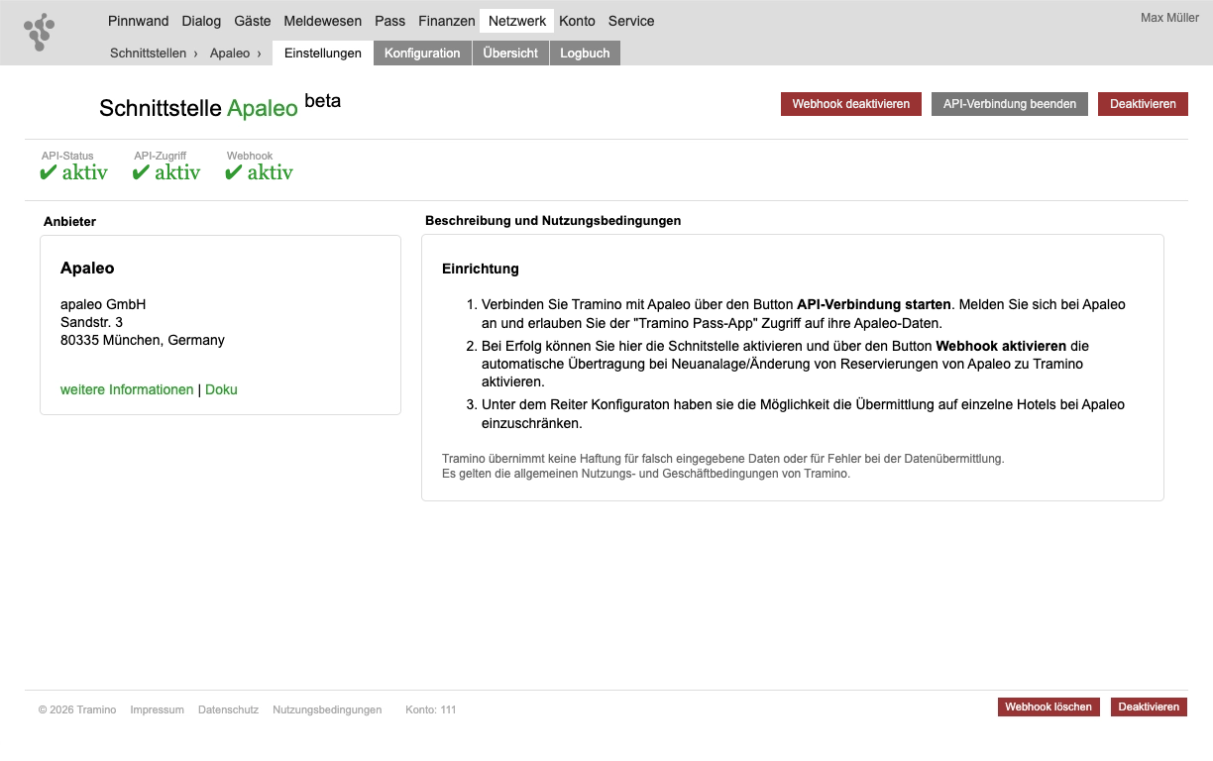Go to the Gäste section
Screen dimensions: 1213x761
[253, 21]
